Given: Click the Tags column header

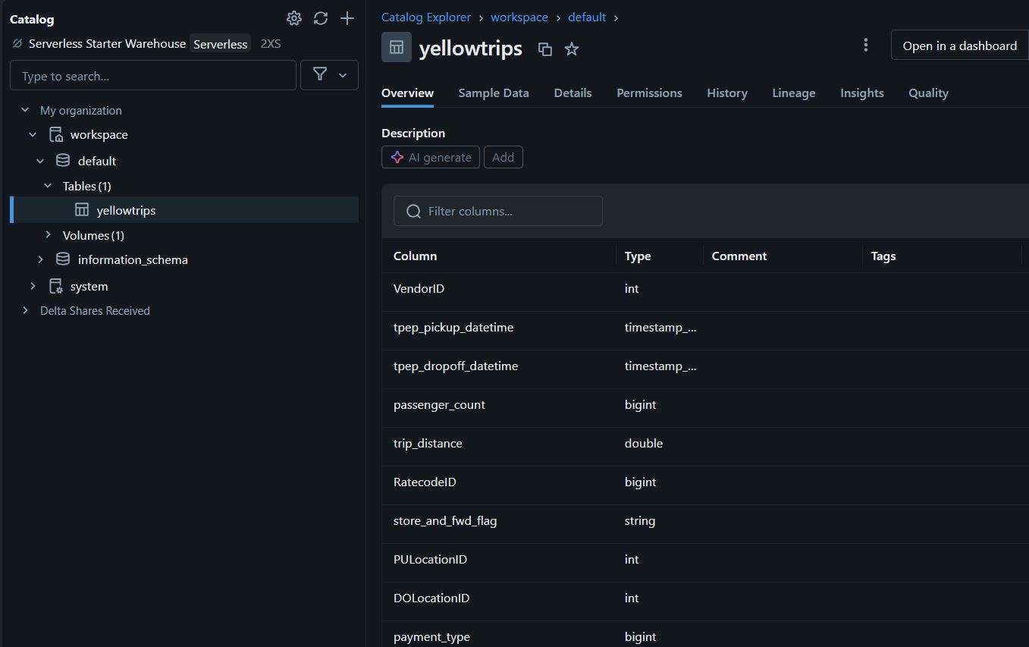Looking at the screenshot, I should [x=883, y=256].
